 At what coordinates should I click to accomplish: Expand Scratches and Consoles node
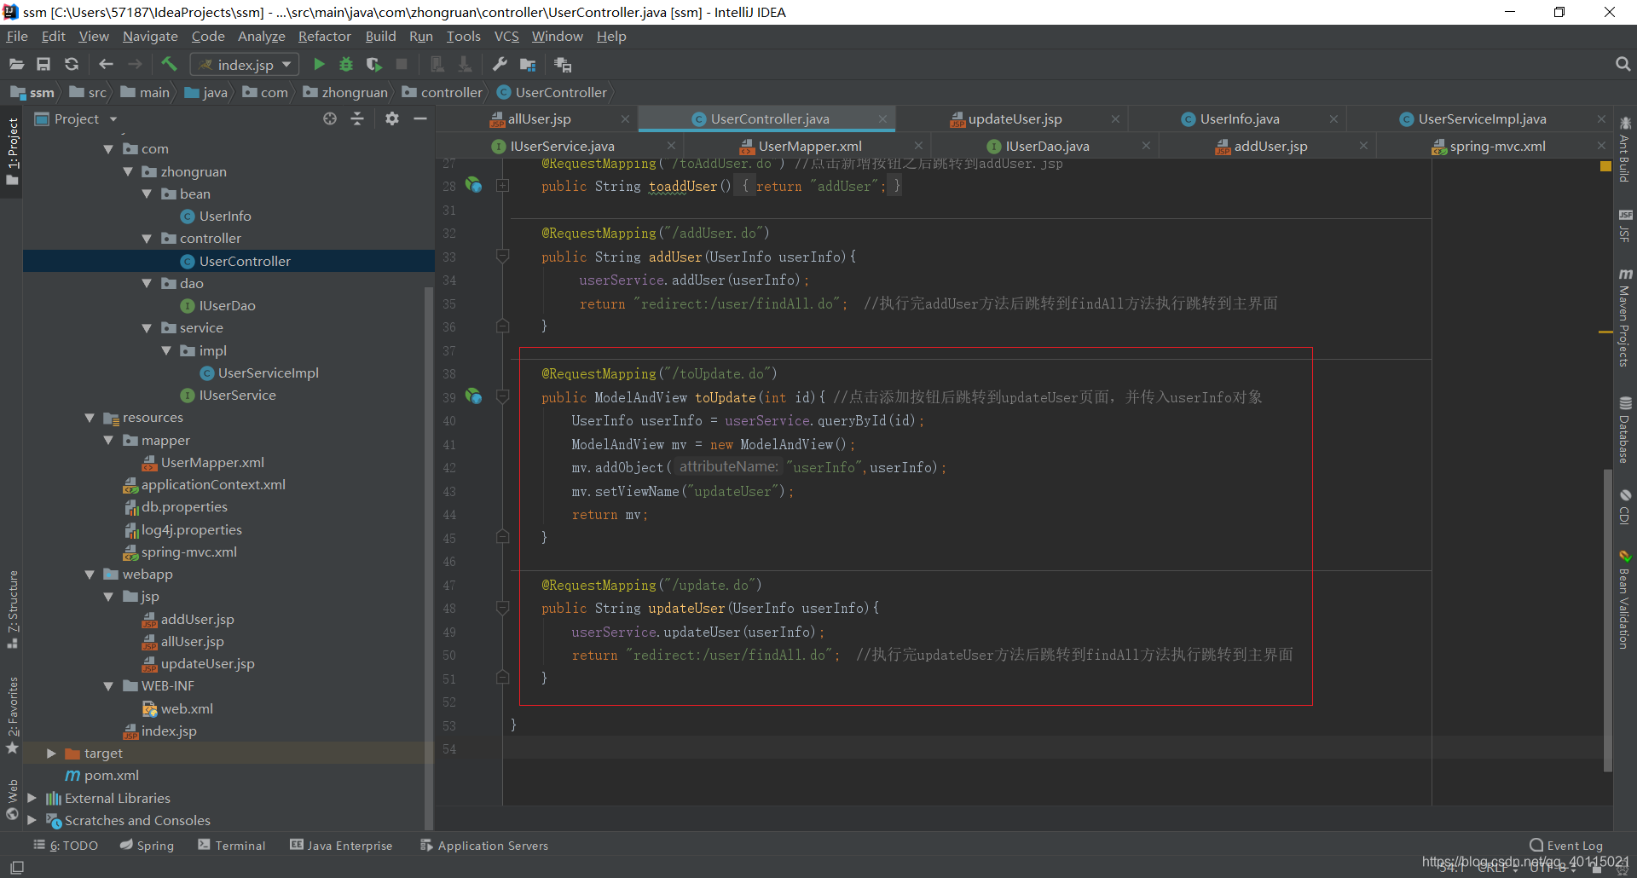[32, 820]
